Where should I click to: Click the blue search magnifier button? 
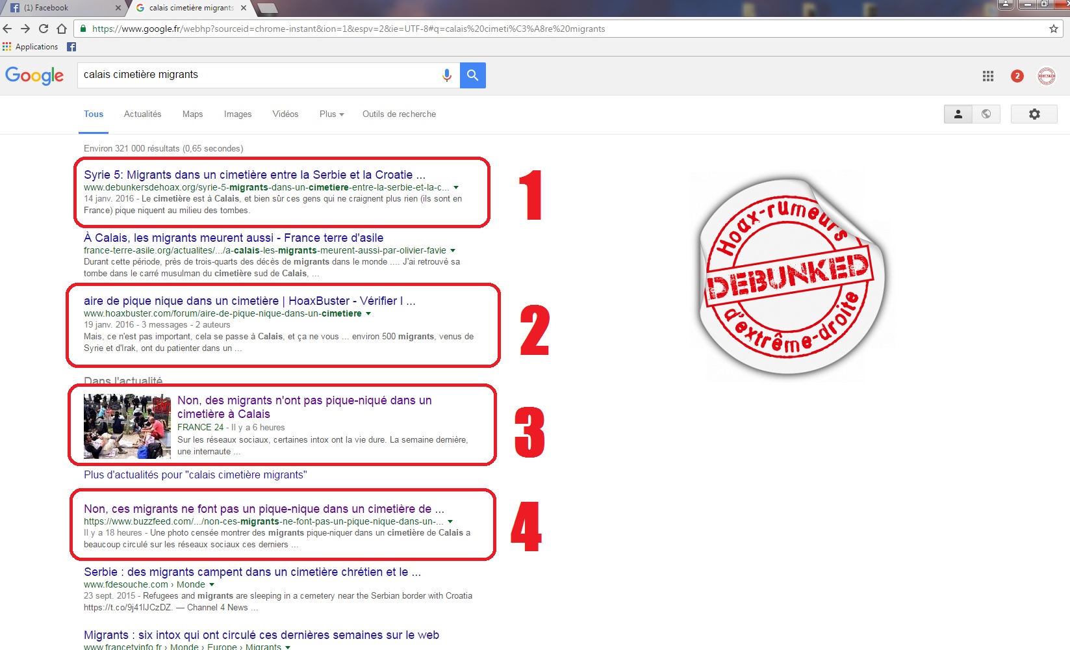tap(473, 75)
